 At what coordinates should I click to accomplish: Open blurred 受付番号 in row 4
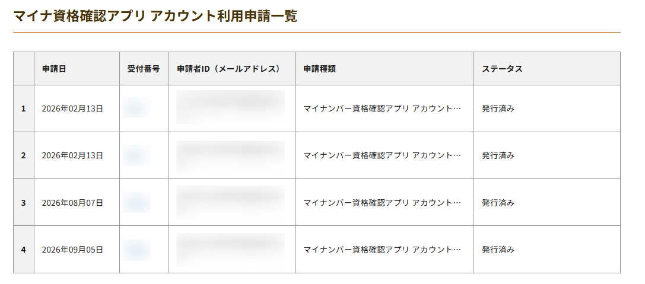point(136,250)
